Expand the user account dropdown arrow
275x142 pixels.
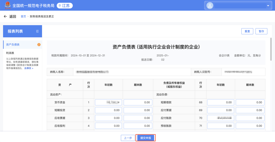pos(268,6)
